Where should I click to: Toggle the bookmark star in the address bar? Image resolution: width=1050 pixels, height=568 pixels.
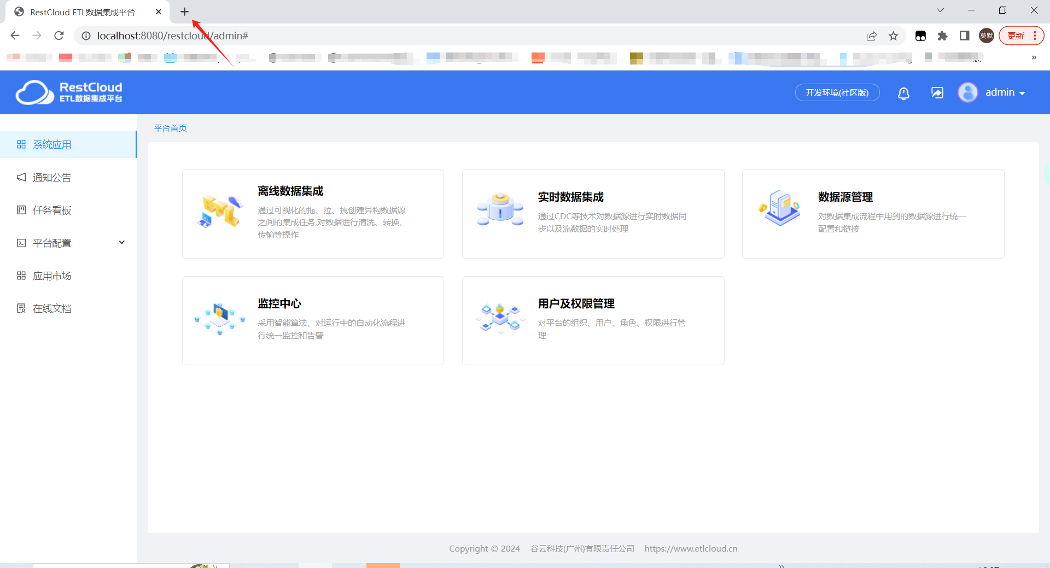(893, 36)
